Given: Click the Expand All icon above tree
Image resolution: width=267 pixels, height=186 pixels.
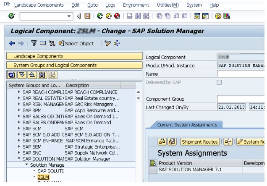Looking at the screenshot, I should 22,75.
